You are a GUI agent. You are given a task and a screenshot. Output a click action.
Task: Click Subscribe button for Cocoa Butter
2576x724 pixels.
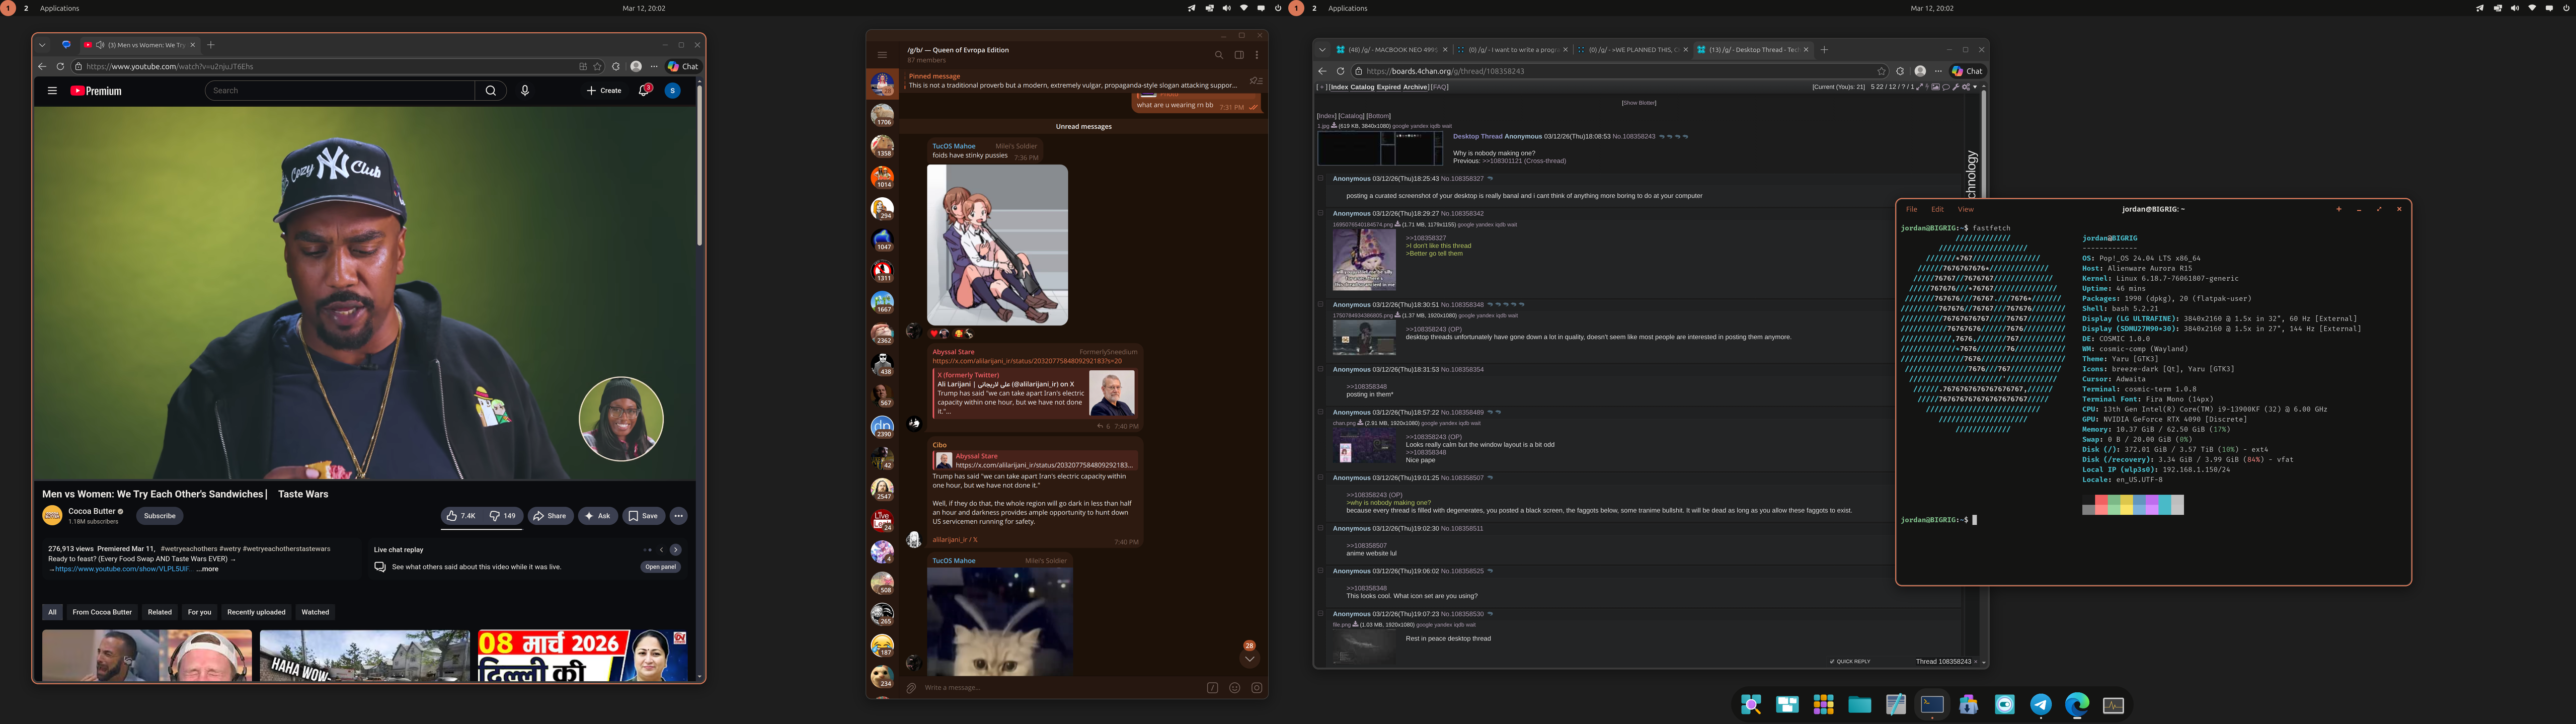coord(159,516)
